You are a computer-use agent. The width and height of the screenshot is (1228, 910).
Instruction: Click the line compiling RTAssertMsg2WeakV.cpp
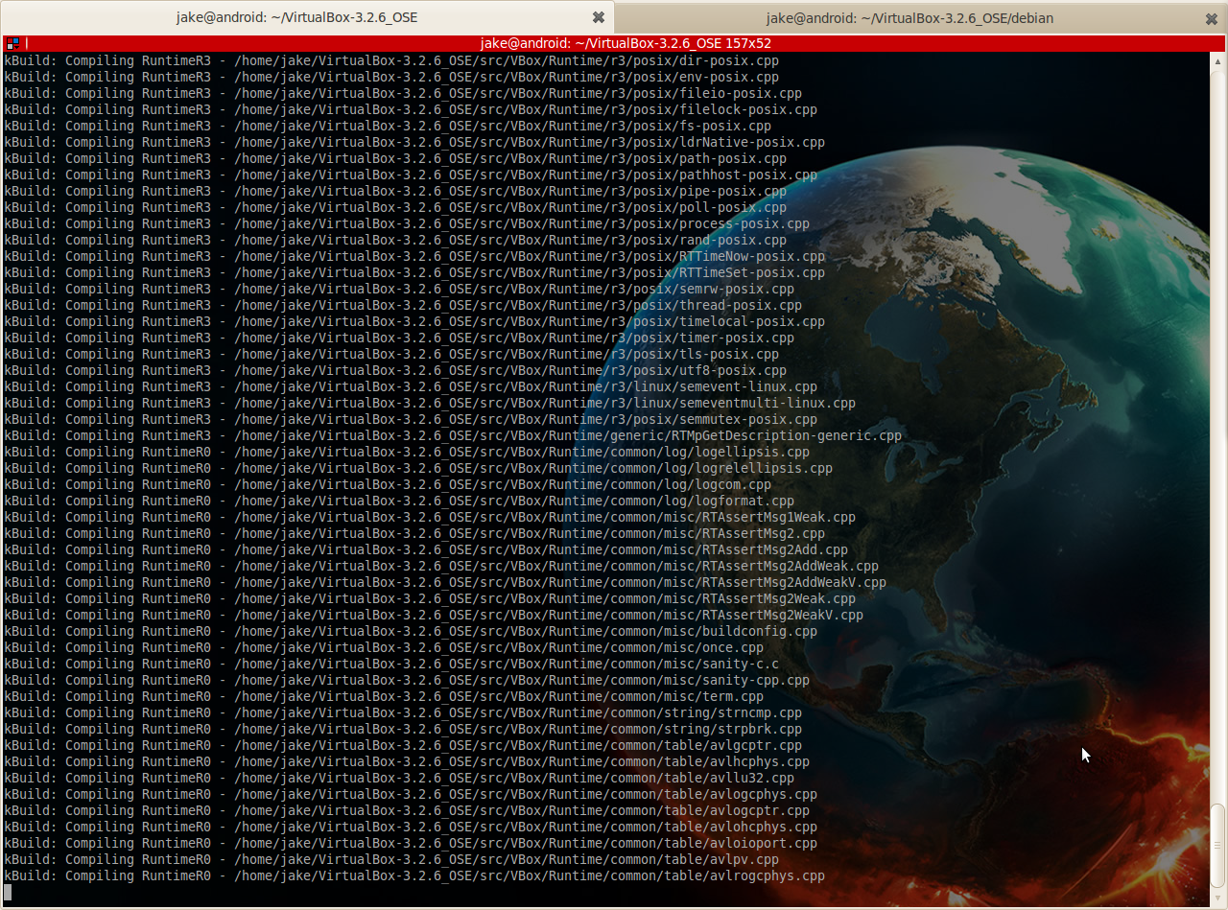pyautogui.click(x=434, y=615)
